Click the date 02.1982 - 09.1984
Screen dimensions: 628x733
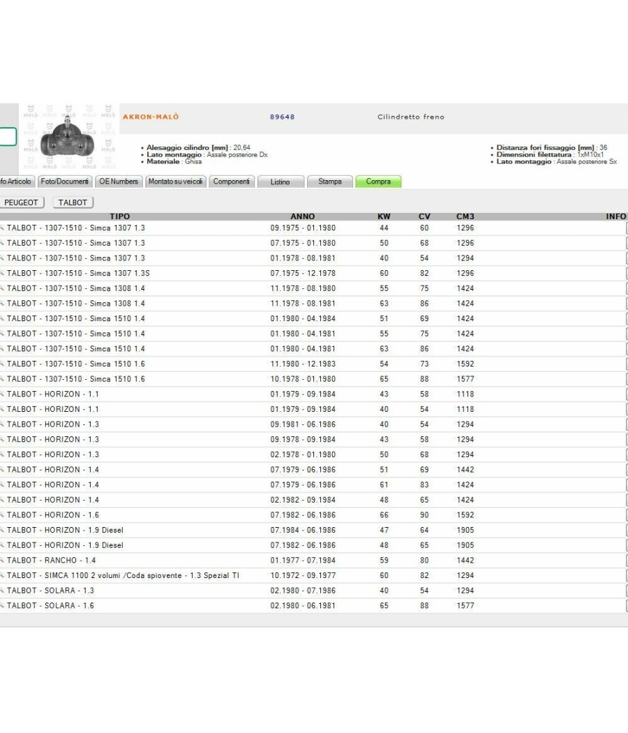303,501
